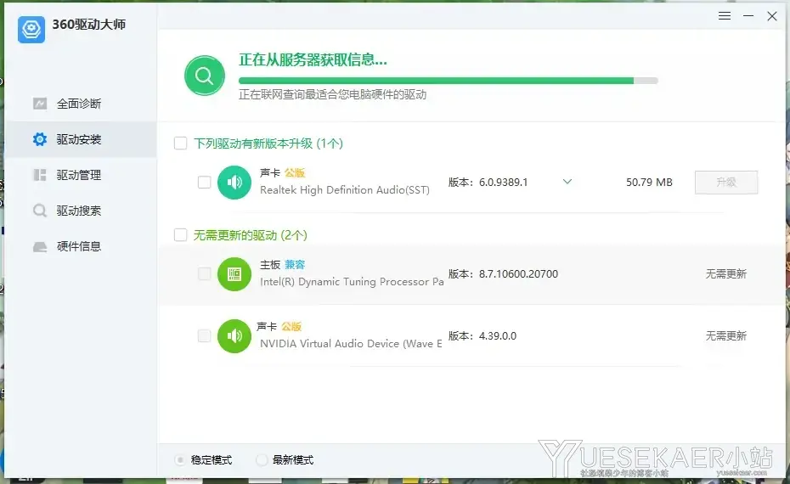Click the green server-query progress bar
This screenshot has height=484, width=790.
449,81
